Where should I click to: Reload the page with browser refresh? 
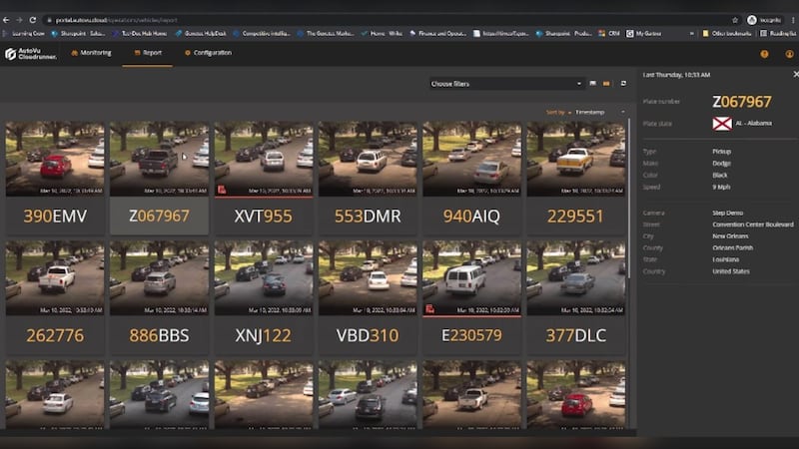point(33,20)
